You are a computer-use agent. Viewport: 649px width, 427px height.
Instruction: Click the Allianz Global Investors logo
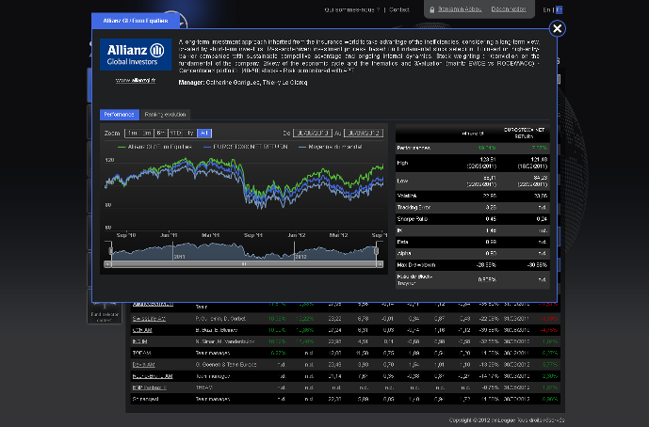[x=136, y=55]
